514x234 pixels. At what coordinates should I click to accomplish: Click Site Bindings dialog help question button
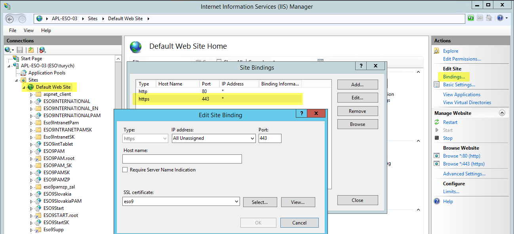(361, 66)
